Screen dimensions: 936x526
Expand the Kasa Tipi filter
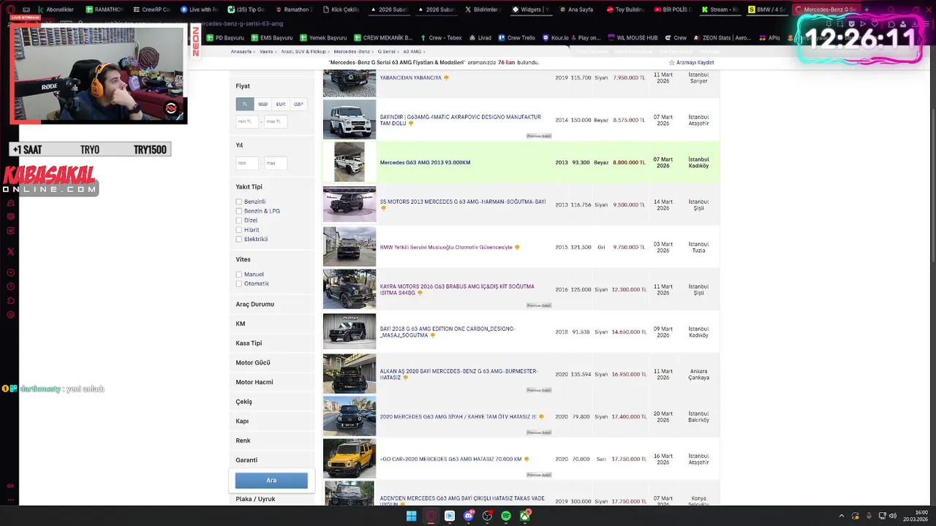pos(271,343)
